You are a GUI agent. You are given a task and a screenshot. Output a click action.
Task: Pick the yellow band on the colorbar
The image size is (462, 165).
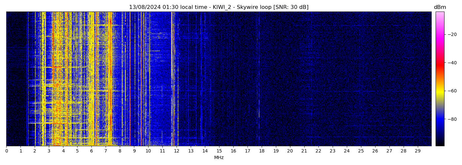(x=440, y=92)
